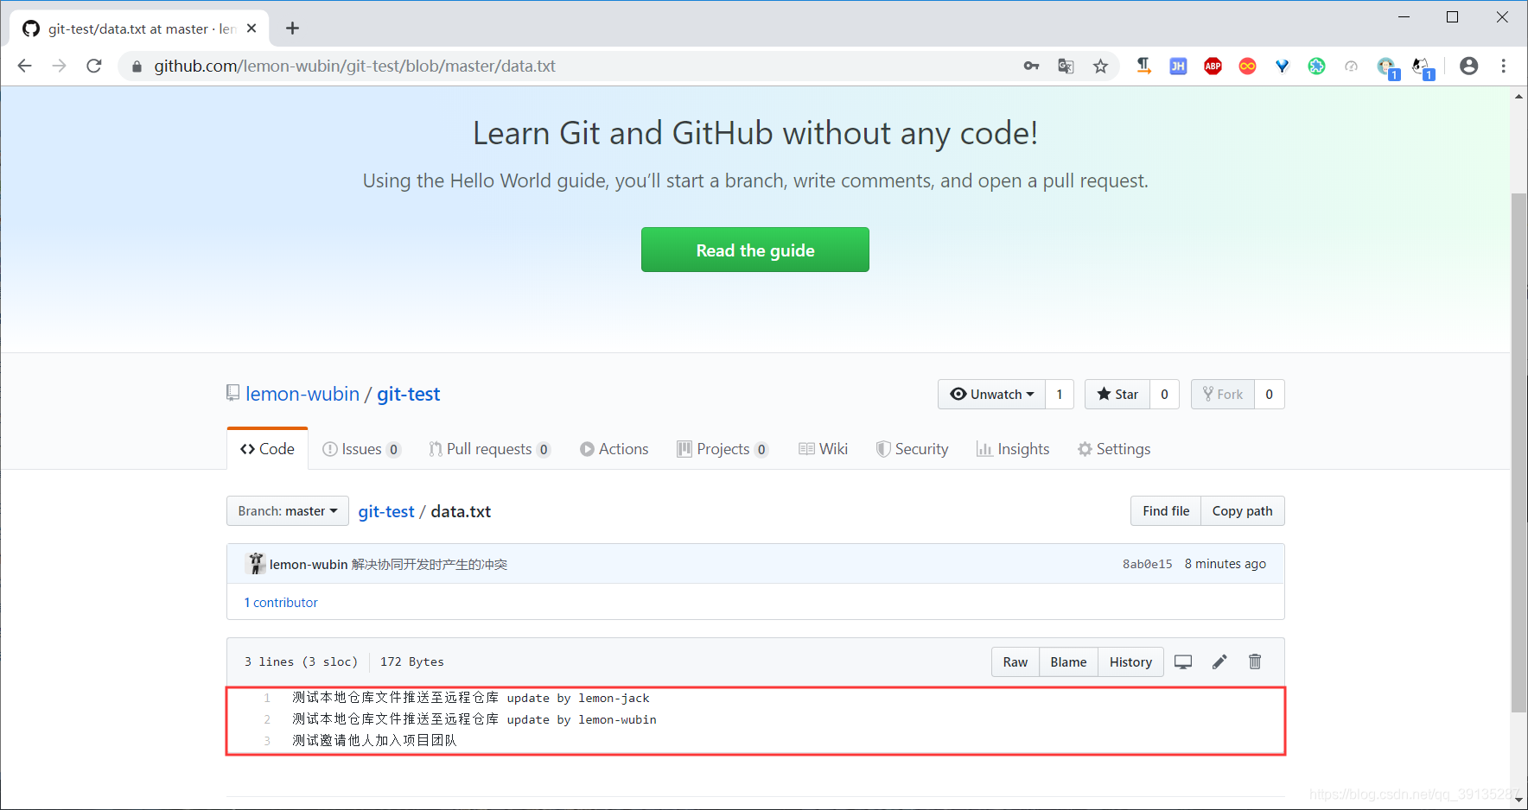Screen dimensions: 1528x810
Task: Click lemon-wubin's commit avatar
Action: click(256, 563)
